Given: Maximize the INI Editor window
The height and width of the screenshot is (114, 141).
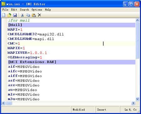Looking at the screenshot, I should [x=131, y=4].
